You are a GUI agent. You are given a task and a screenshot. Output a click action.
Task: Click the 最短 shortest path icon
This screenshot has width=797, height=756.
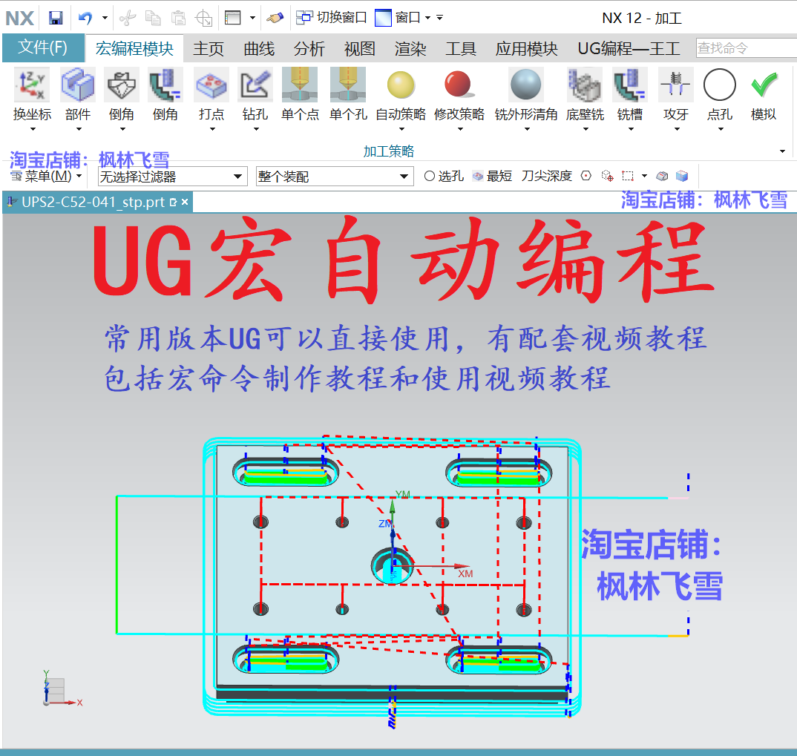point(492,177)
